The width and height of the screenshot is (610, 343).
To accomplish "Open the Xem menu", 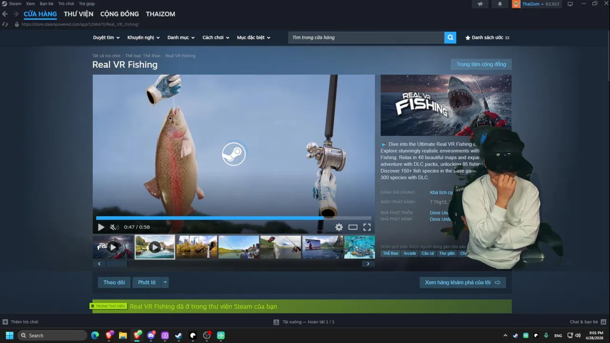I will point(30,4).
